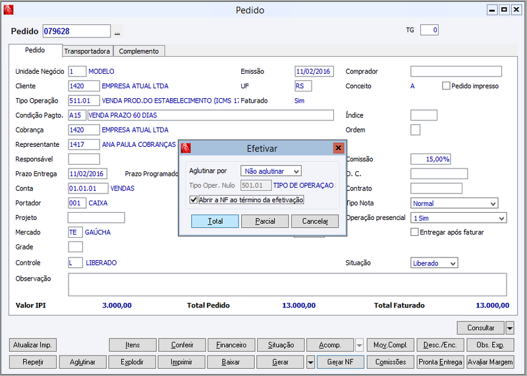The width and height of the screenshot is (527, 376).
Task: Click the red application icon in Pedido title bar
Action: tap(9, 10)
